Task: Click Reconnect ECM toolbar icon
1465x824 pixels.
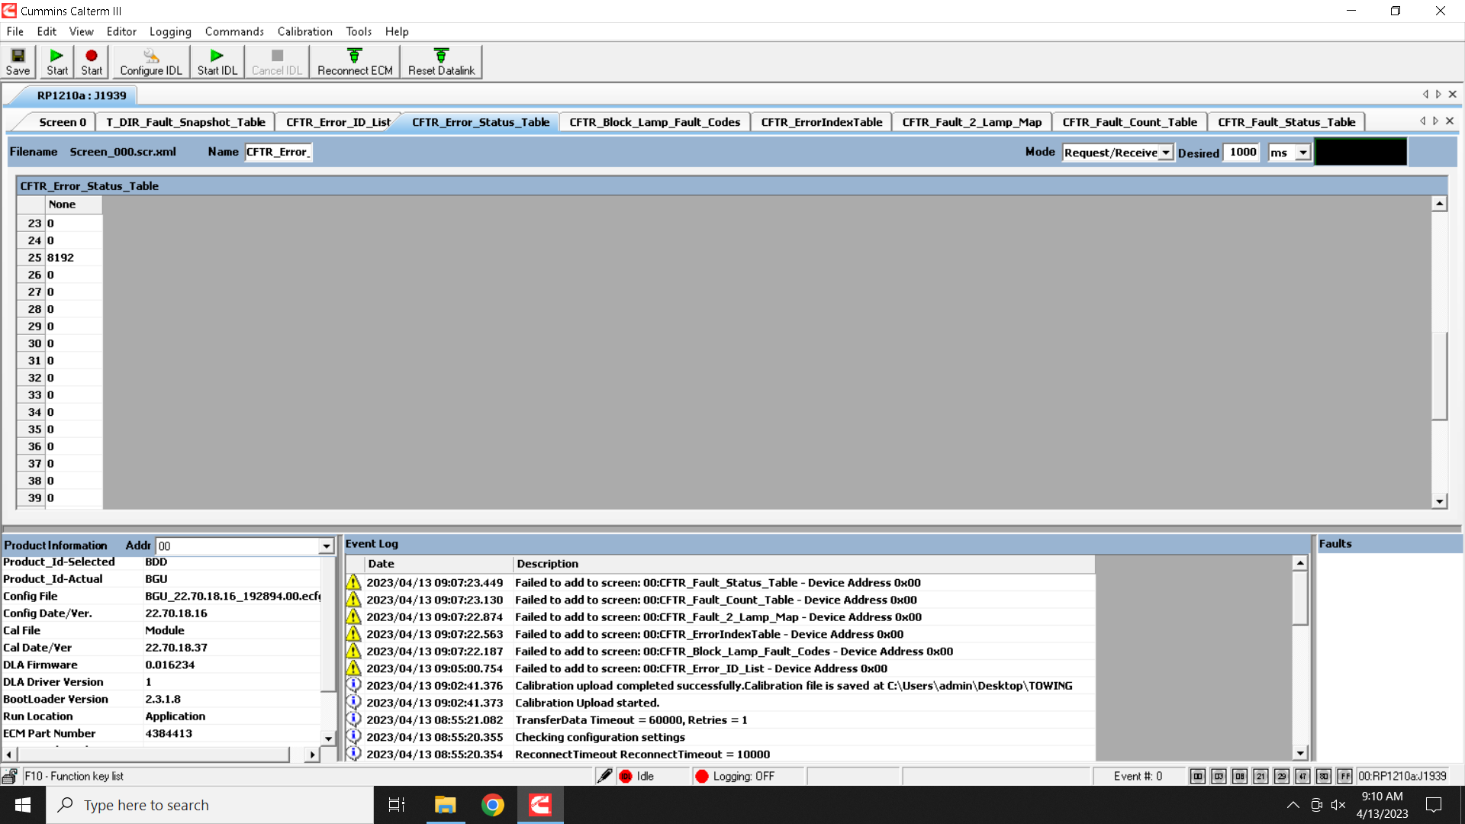Action: [355, 62]
